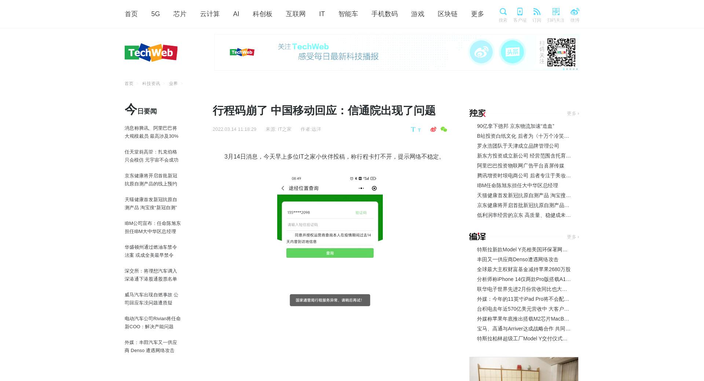The image size is (704, 381).
Task: Open the 云计算 navigation item
Action: tap(210, 14)
